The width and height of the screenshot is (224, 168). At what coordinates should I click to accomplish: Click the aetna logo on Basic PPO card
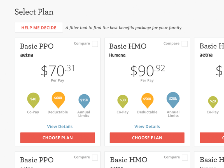27,55
